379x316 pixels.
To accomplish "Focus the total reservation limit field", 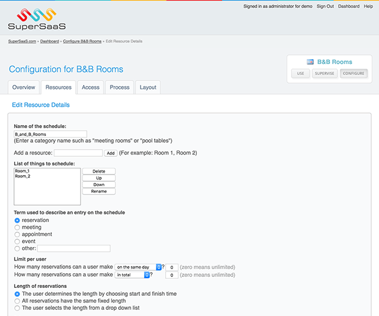I will (x=172, y=275).
